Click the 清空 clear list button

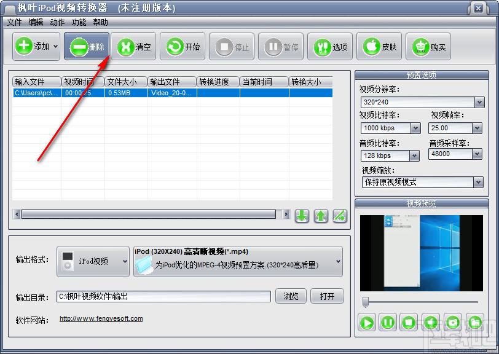click(134, 47)
